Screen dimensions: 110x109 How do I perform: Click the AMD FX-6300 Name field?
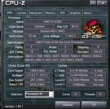[x=52, y=22]
